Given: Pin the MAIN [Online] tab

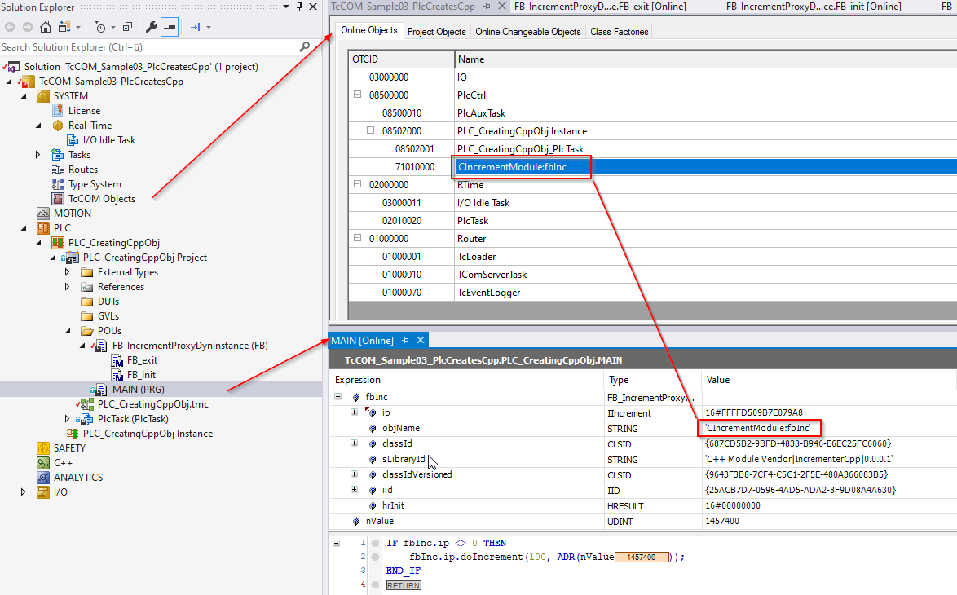Looking at the screenshot, I should (x=405, y=340).
